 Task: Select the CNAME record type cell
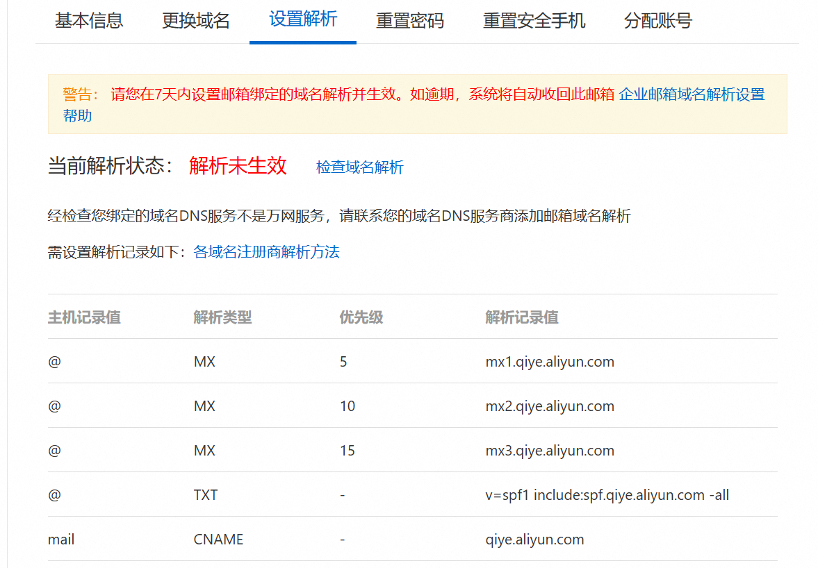point(218,540)
